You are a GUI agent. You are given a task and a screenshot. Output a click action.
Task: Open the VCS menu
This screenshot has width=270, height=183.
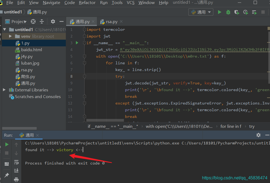pos(131,3)
